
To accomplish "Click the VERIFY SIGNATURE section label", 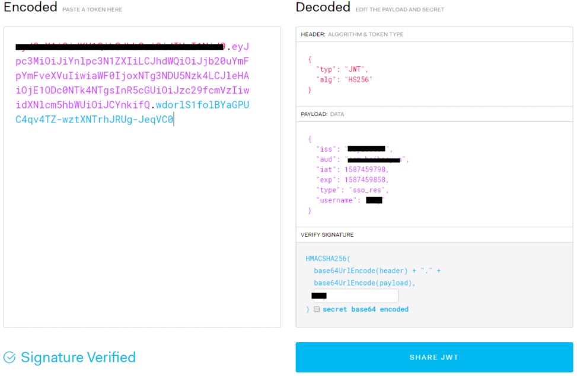I will point(327,234).
